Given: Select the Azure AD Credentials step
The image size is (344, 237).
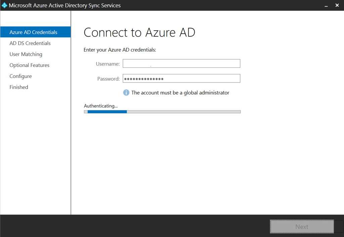Looking at the screenshot, I should point(33,32).
